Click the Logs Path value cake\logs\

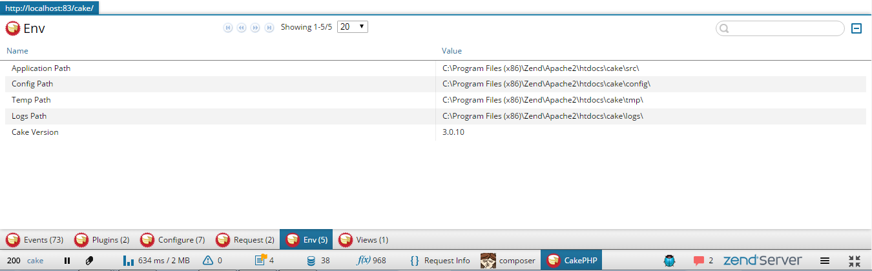click(543, 116)
